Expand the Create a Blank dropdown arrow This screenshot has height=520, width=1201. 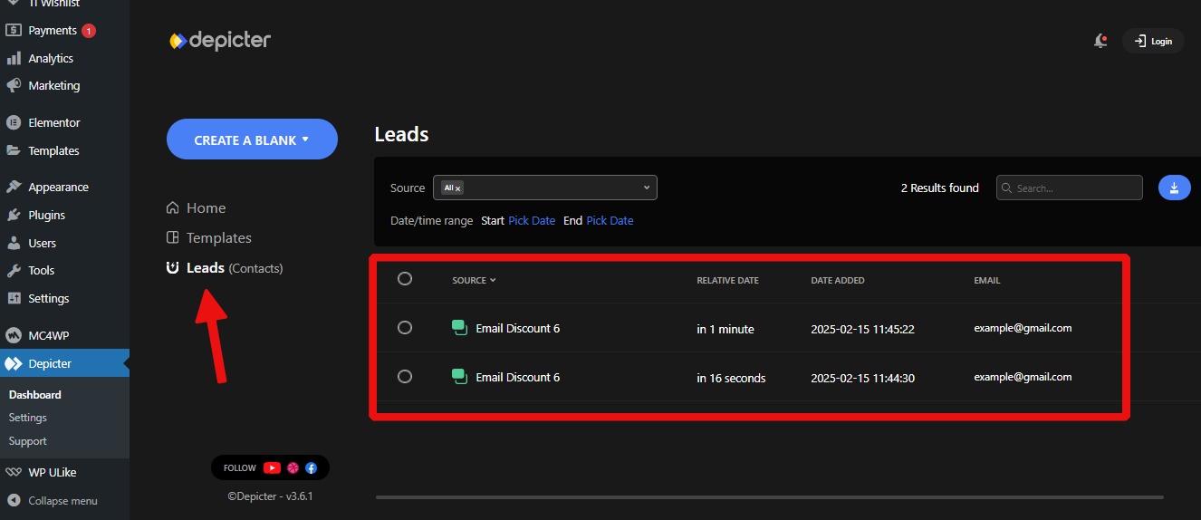click(305, 140)
